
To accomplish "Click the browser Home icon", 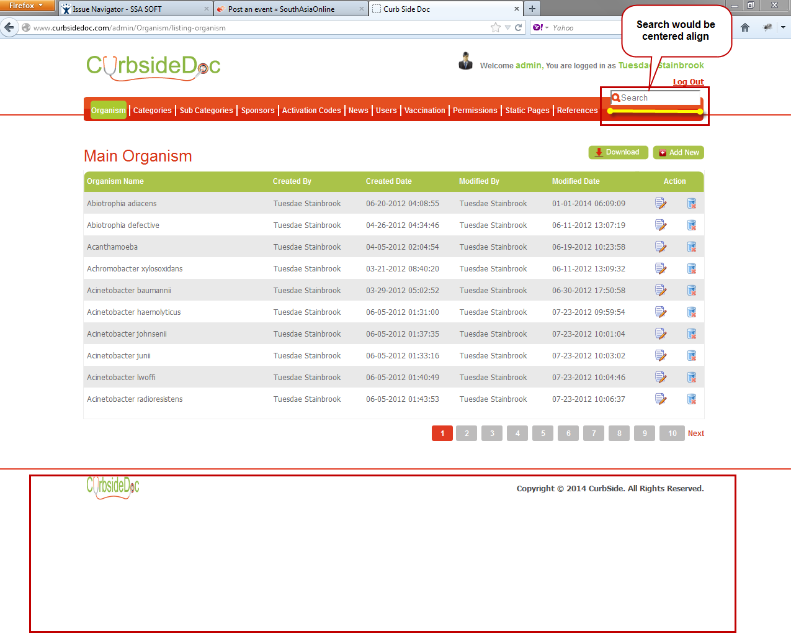I will coord(745,27).
